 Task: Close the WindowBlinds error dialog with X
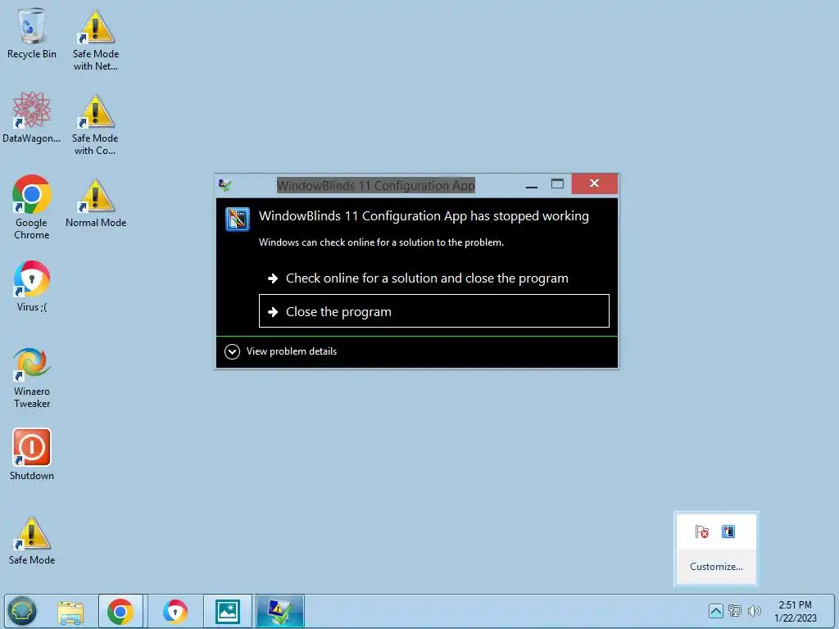click(x=595, y=183)
